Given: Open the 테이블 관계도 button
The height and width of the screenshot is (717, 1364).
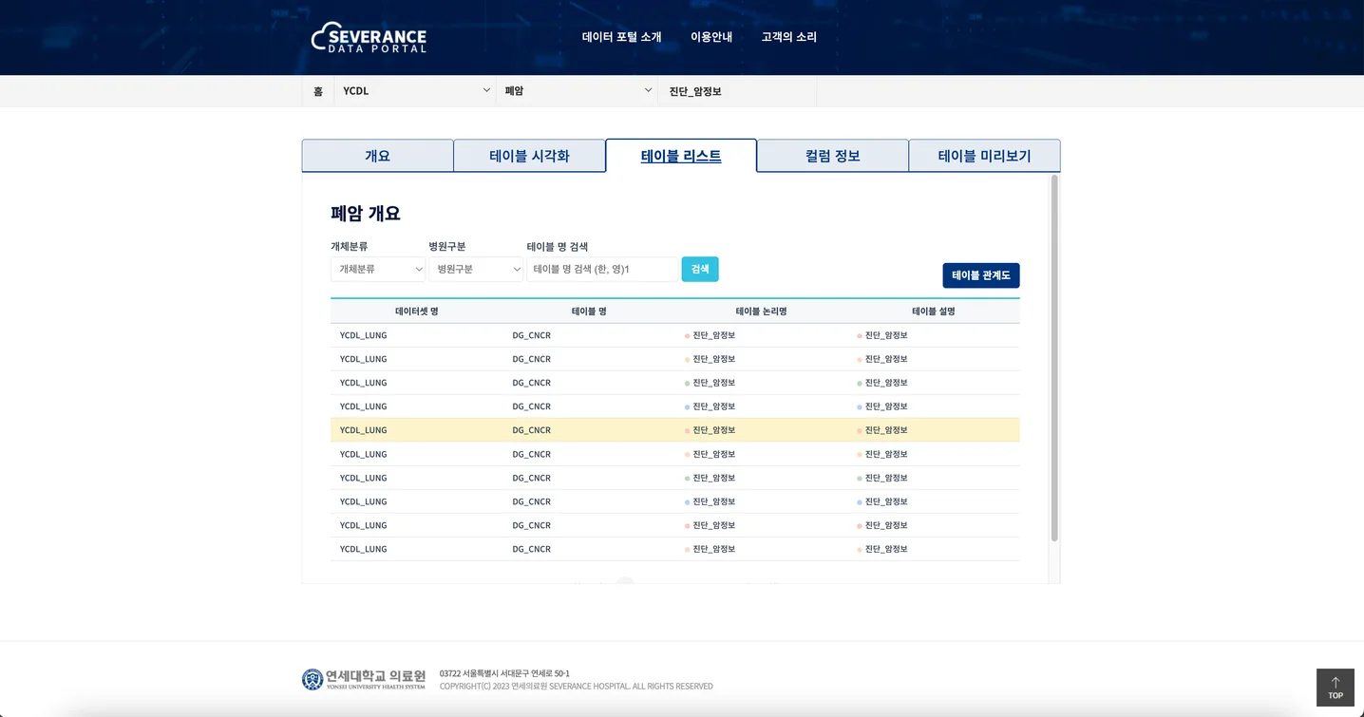Looking at the screenshot, I should (x=981, y=275).
